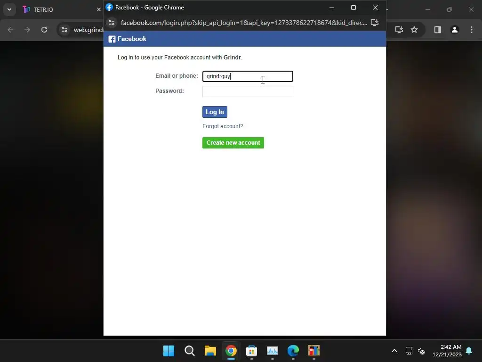Go back in background Chrome window
Screen dimensions: 482x362
(x=10, y=30)
